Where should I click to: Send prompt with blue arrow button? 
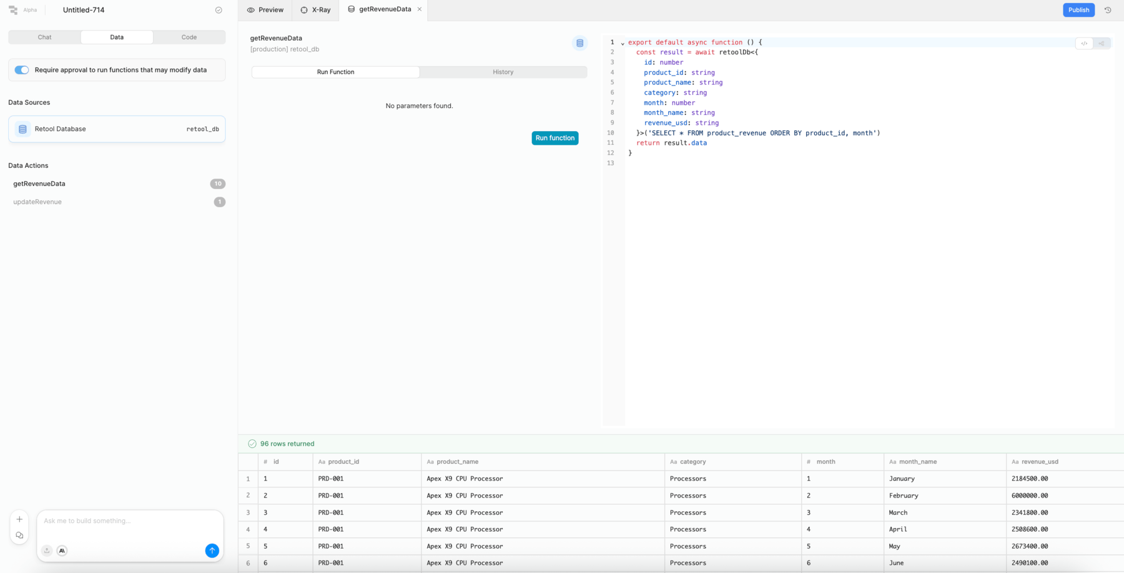(x=212, y=551)
